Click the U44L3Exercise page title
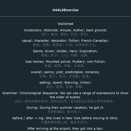The height and width of the screenshot is (131, 131). [65, 10]
